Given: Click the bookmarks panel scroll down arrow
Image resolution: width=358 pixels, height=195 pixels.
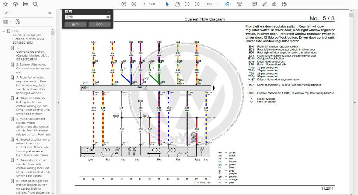Looking at the screenshot, I should tap(53, 193).
